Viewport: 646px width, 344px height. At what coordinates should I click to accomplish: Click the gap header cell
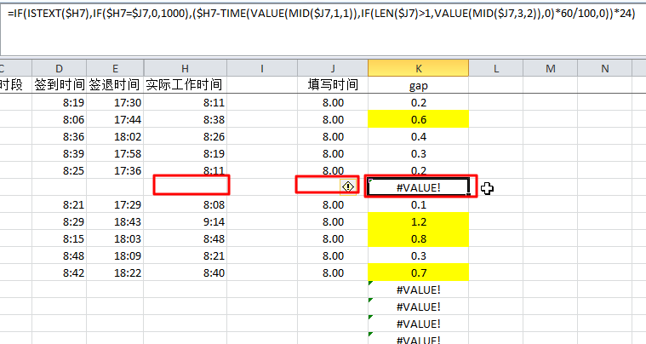(418, 85)
